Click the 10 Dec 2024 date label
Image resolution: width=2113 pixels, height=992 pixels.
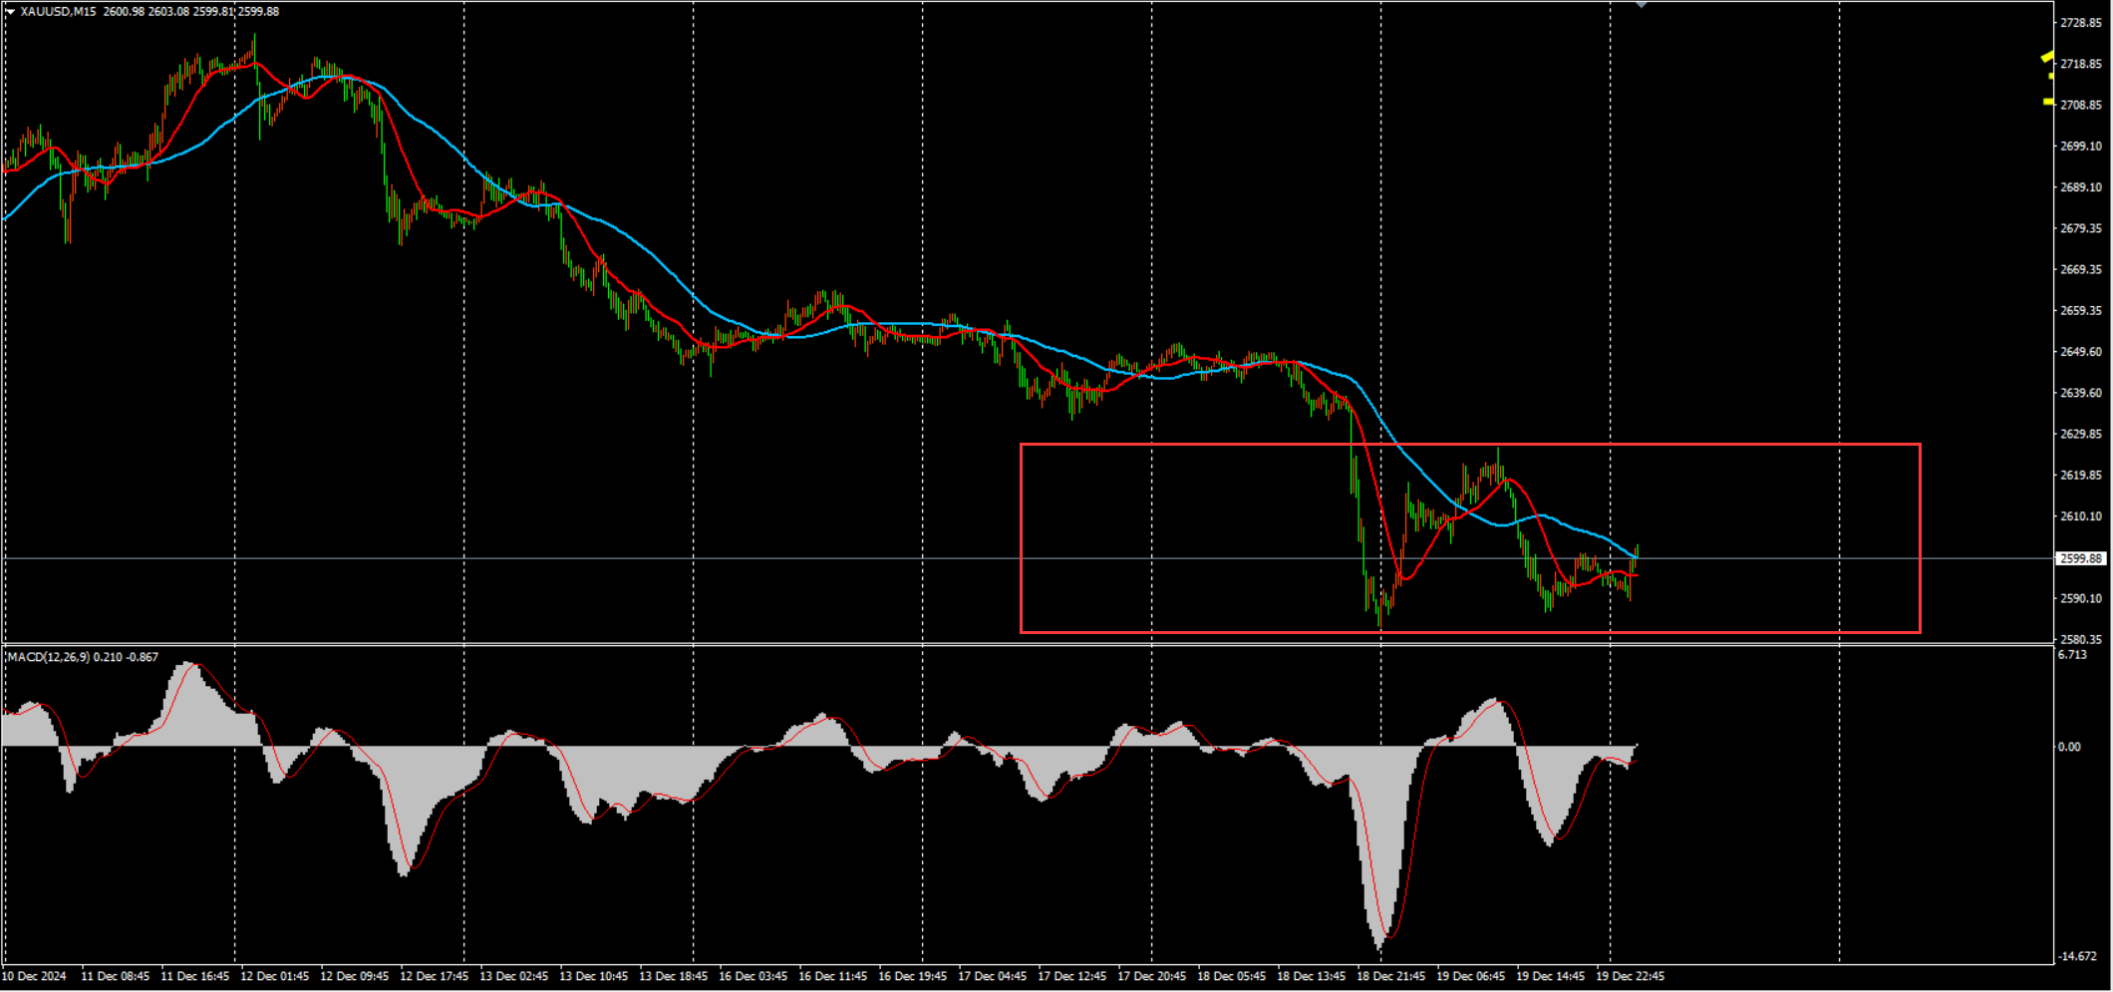click(x=35, y=976)
